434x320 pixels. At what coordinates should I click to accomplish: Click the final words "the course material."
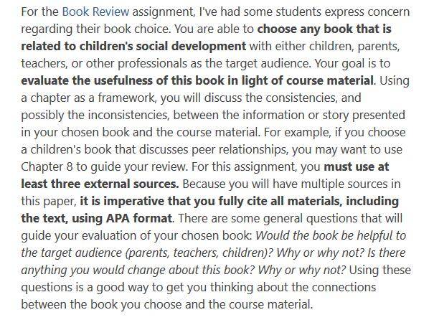point(260,304)
